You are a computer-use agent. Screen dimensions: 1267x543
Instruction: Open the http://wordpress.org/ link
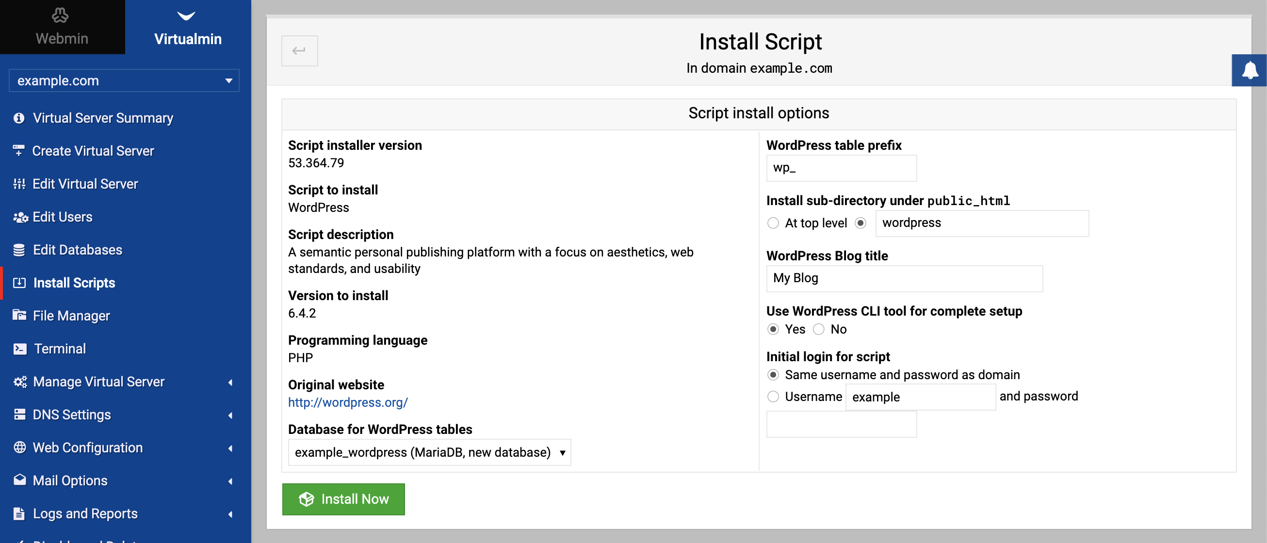coord(348,402)
